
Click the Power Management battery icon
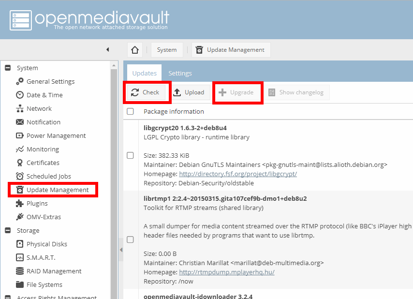(20, 135)
